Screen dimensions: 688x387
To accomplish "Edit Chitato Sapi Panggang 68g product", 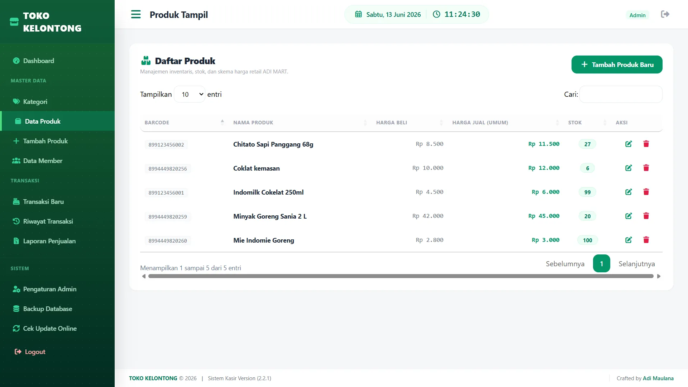I will point(629,144).
